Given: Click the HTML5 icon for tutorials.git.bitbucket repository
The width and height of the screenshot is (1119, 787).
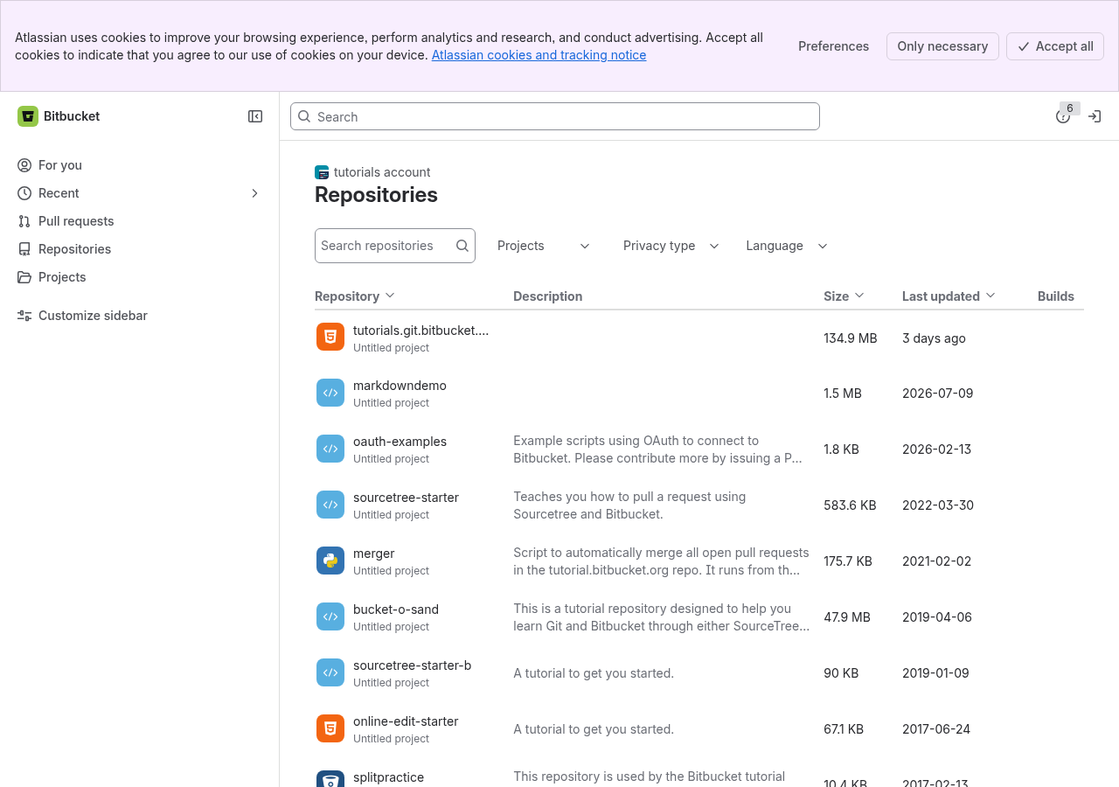Looking at the screenshot, I should tap(330, 337).
